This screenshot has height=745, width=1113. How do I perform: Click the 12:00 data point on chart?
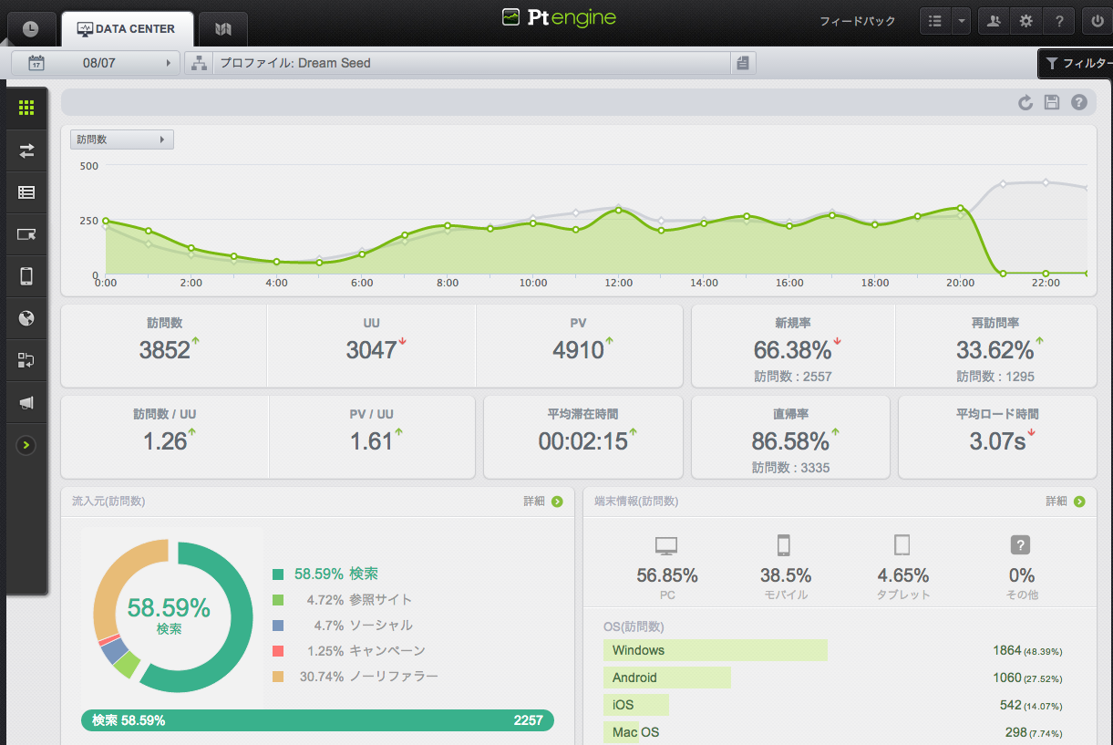619,211
